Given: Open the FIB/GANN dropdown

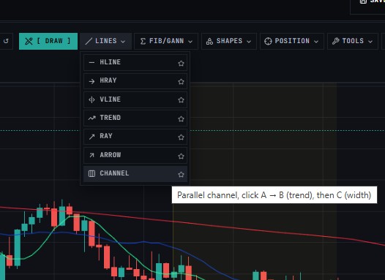Looking at the screenshot, I should click(x=166, y=41).
